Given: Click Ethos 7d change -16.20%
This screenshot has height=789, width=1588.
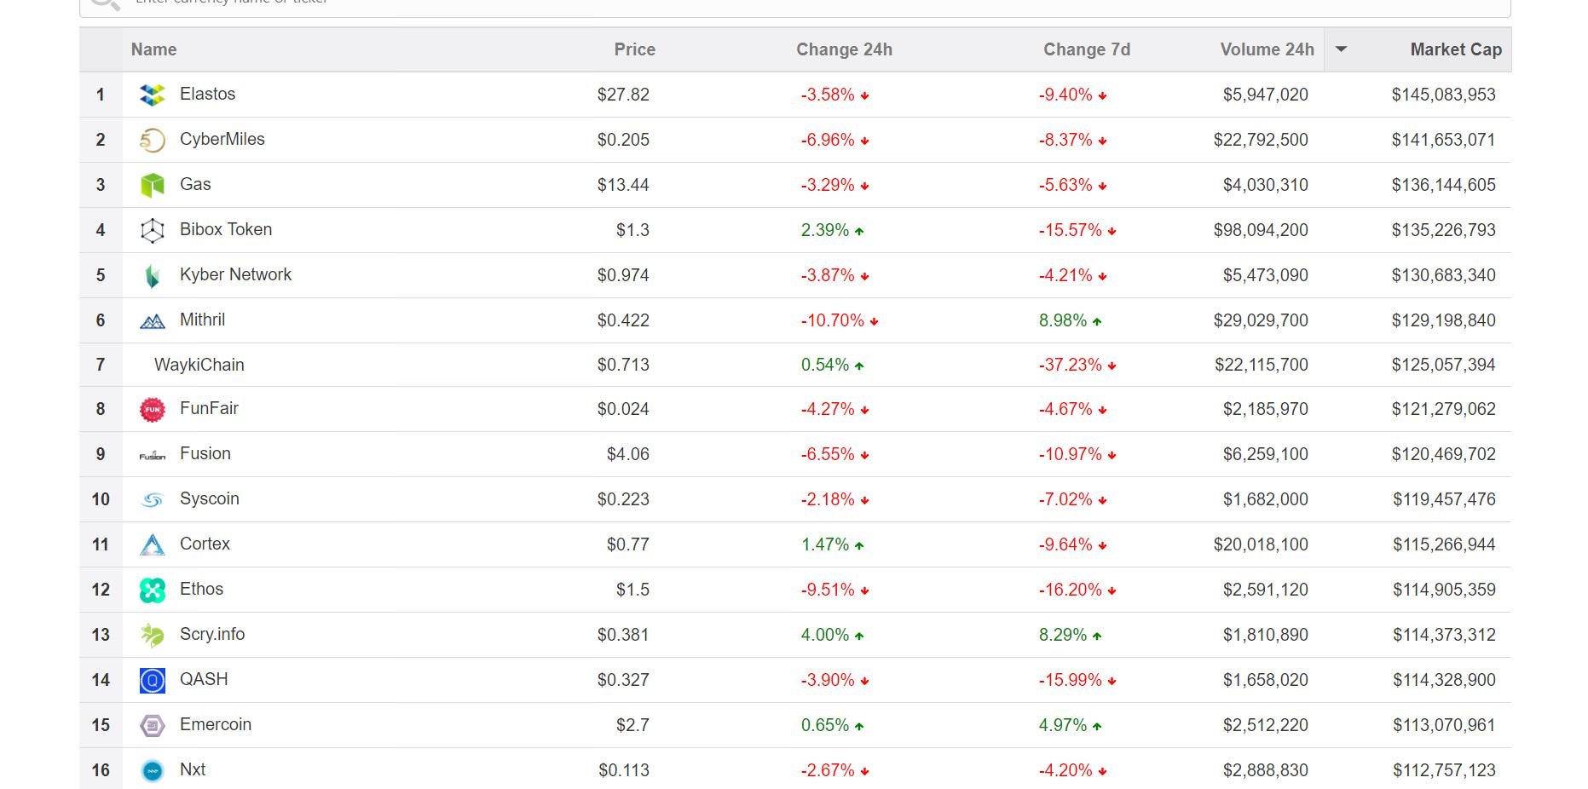Looking at the screenshot, I should pyautogui.click(x=1077, y=590).
